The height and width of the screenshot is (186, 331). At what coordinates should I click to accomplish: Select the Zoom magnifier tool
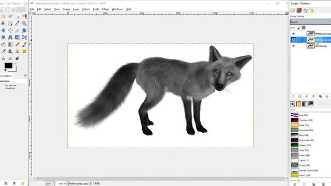point(24,23)
